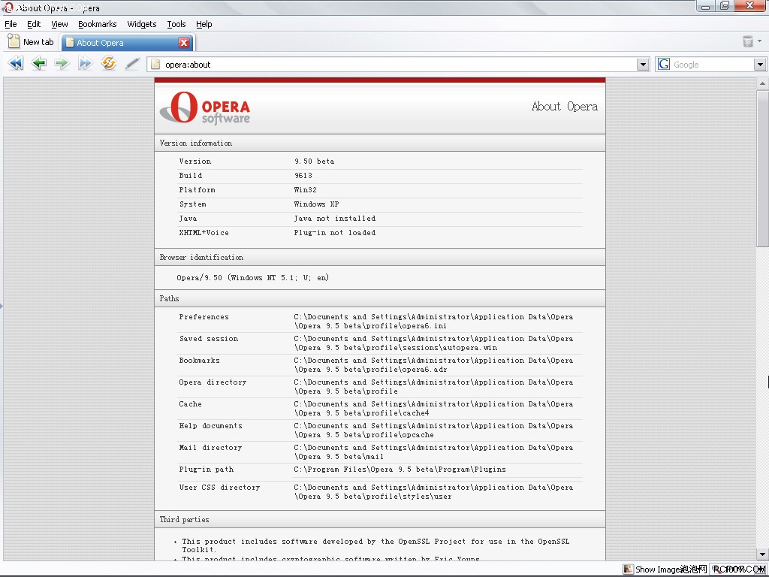Image resolution: width=769 pixels, height=577 pixels.
Task: Click the Saved session path ending autopera.win
Action: (x=433, y=343)
